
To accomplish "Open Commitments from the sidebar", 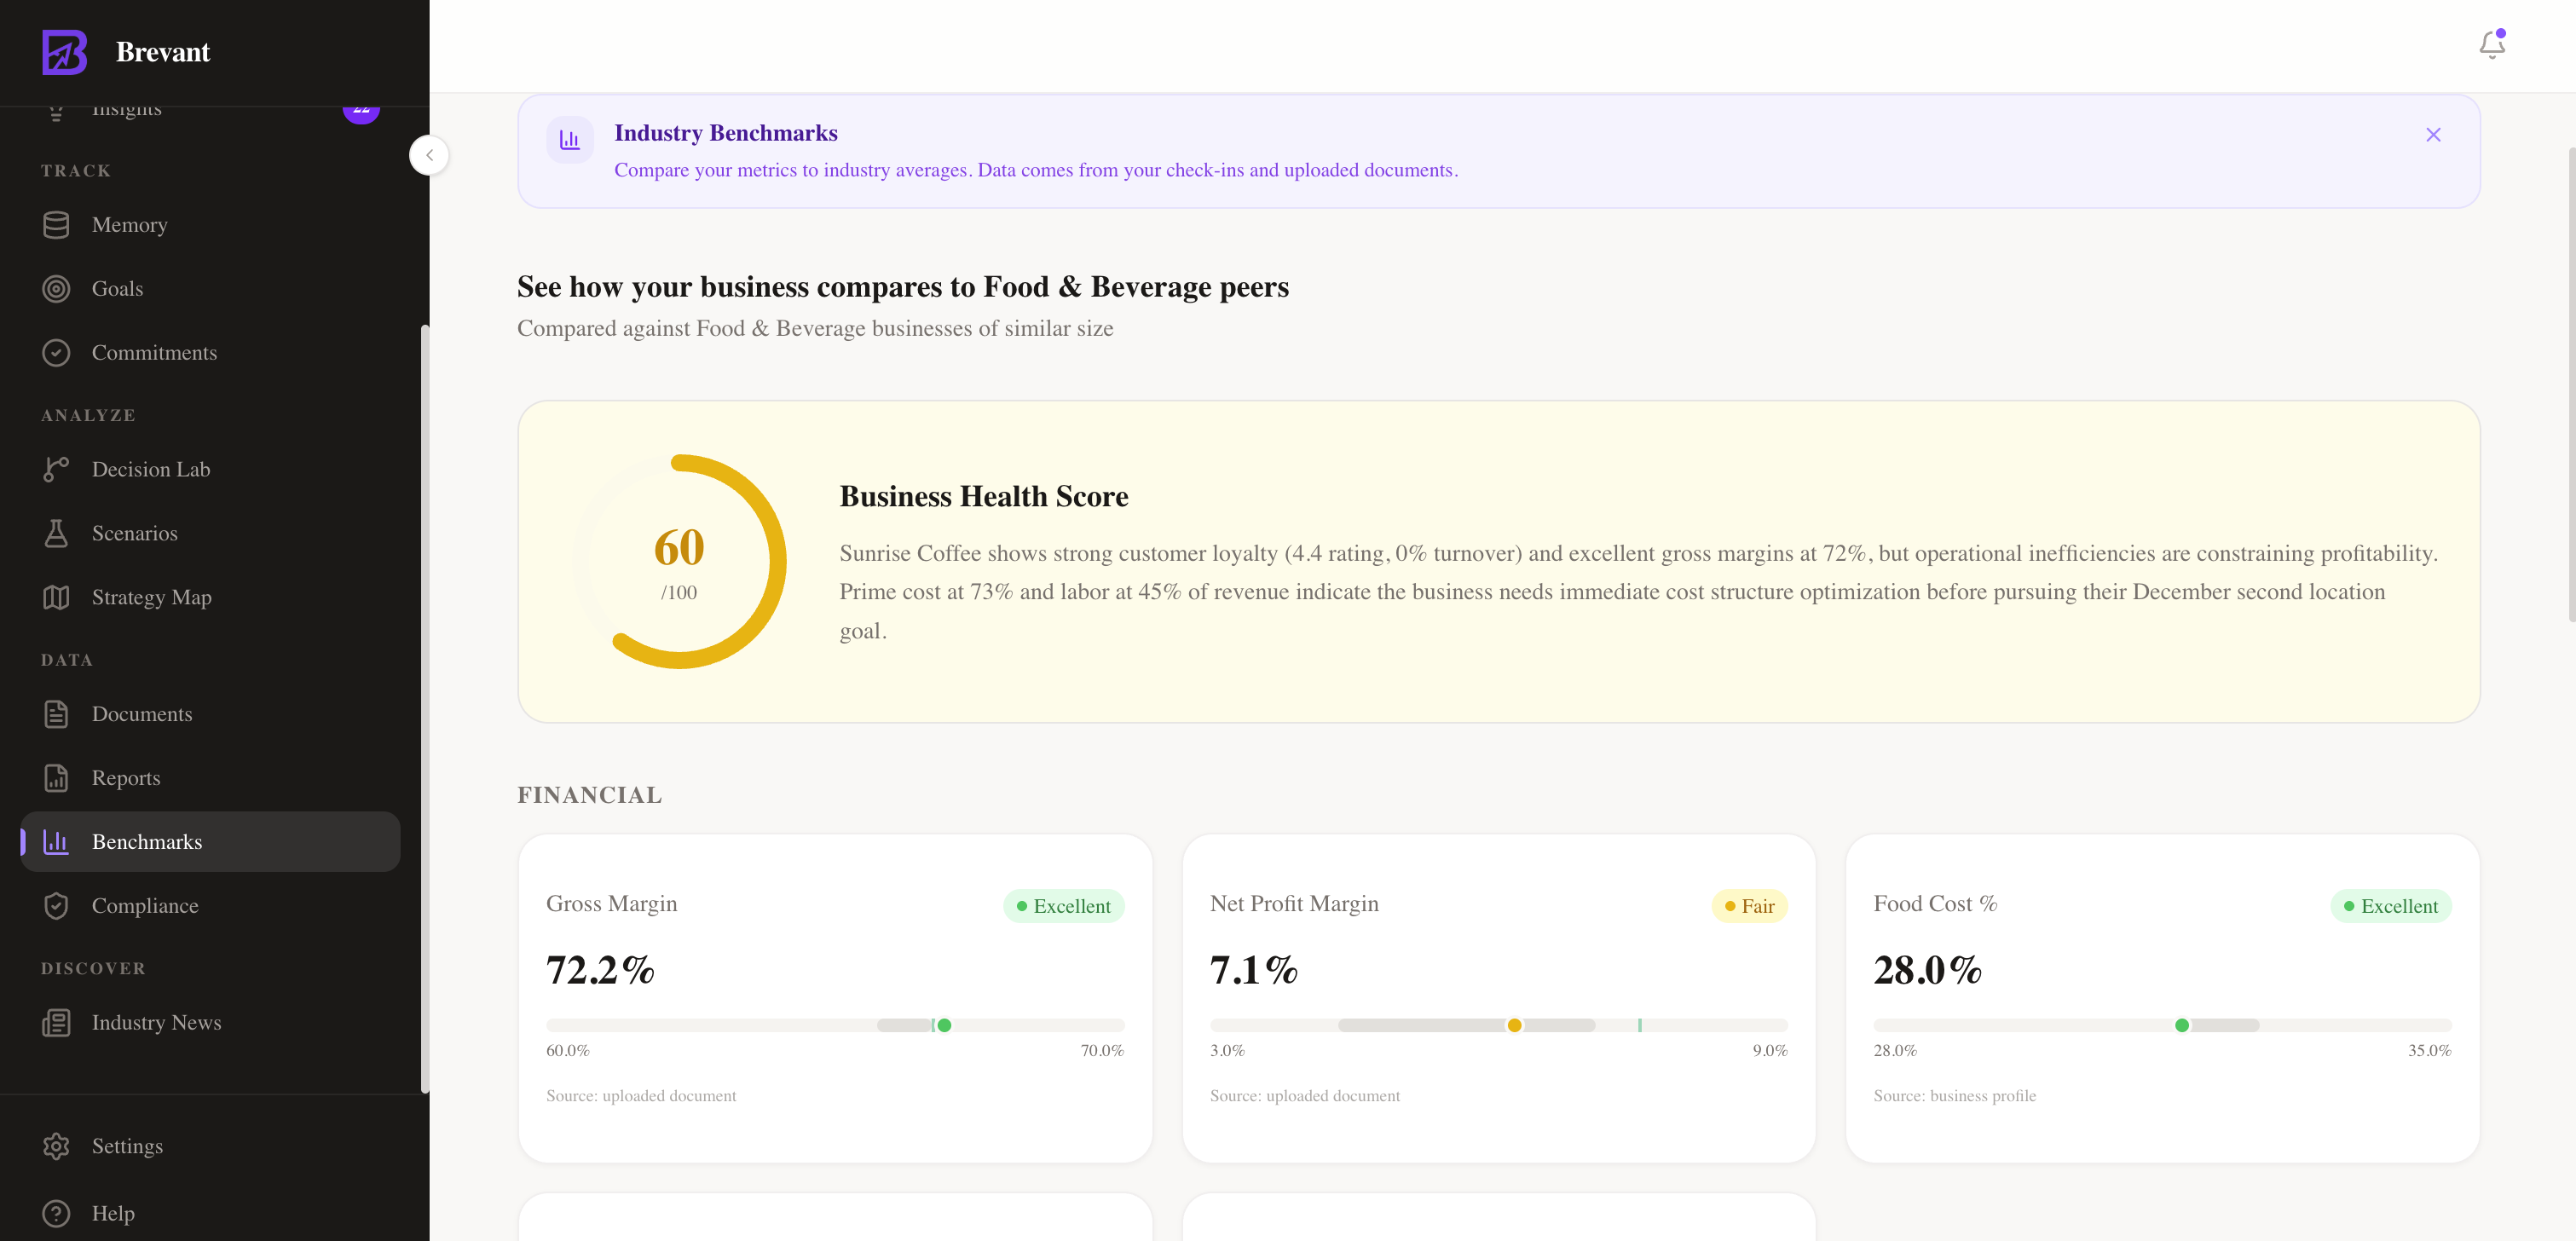I will 153,353.
